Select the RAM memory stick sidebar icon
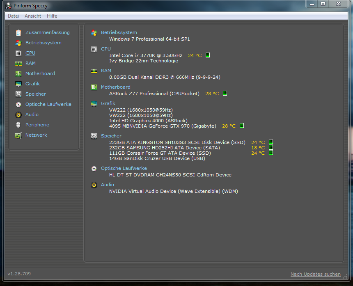This screenshot has width=353, height=286. (18, 64)
